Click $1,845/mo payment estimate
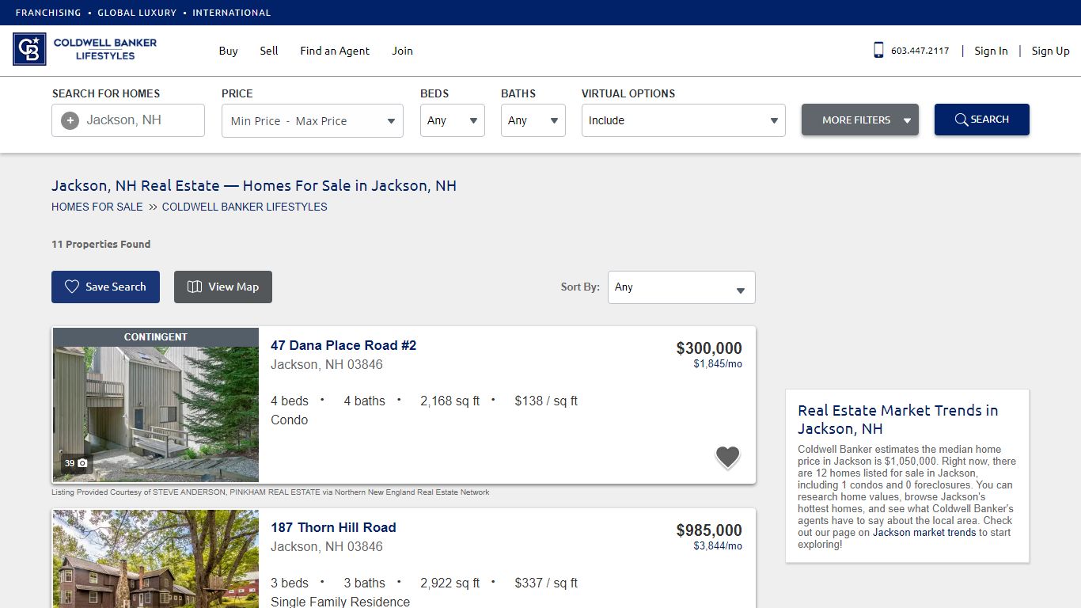Screen dimensions: 1081x608 (718, 364)
